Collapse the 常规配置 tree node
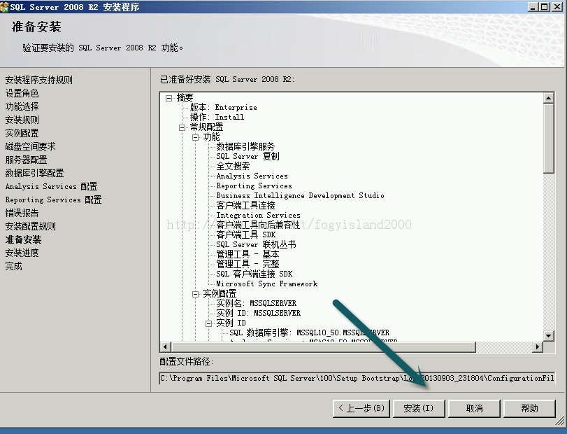 182,127
